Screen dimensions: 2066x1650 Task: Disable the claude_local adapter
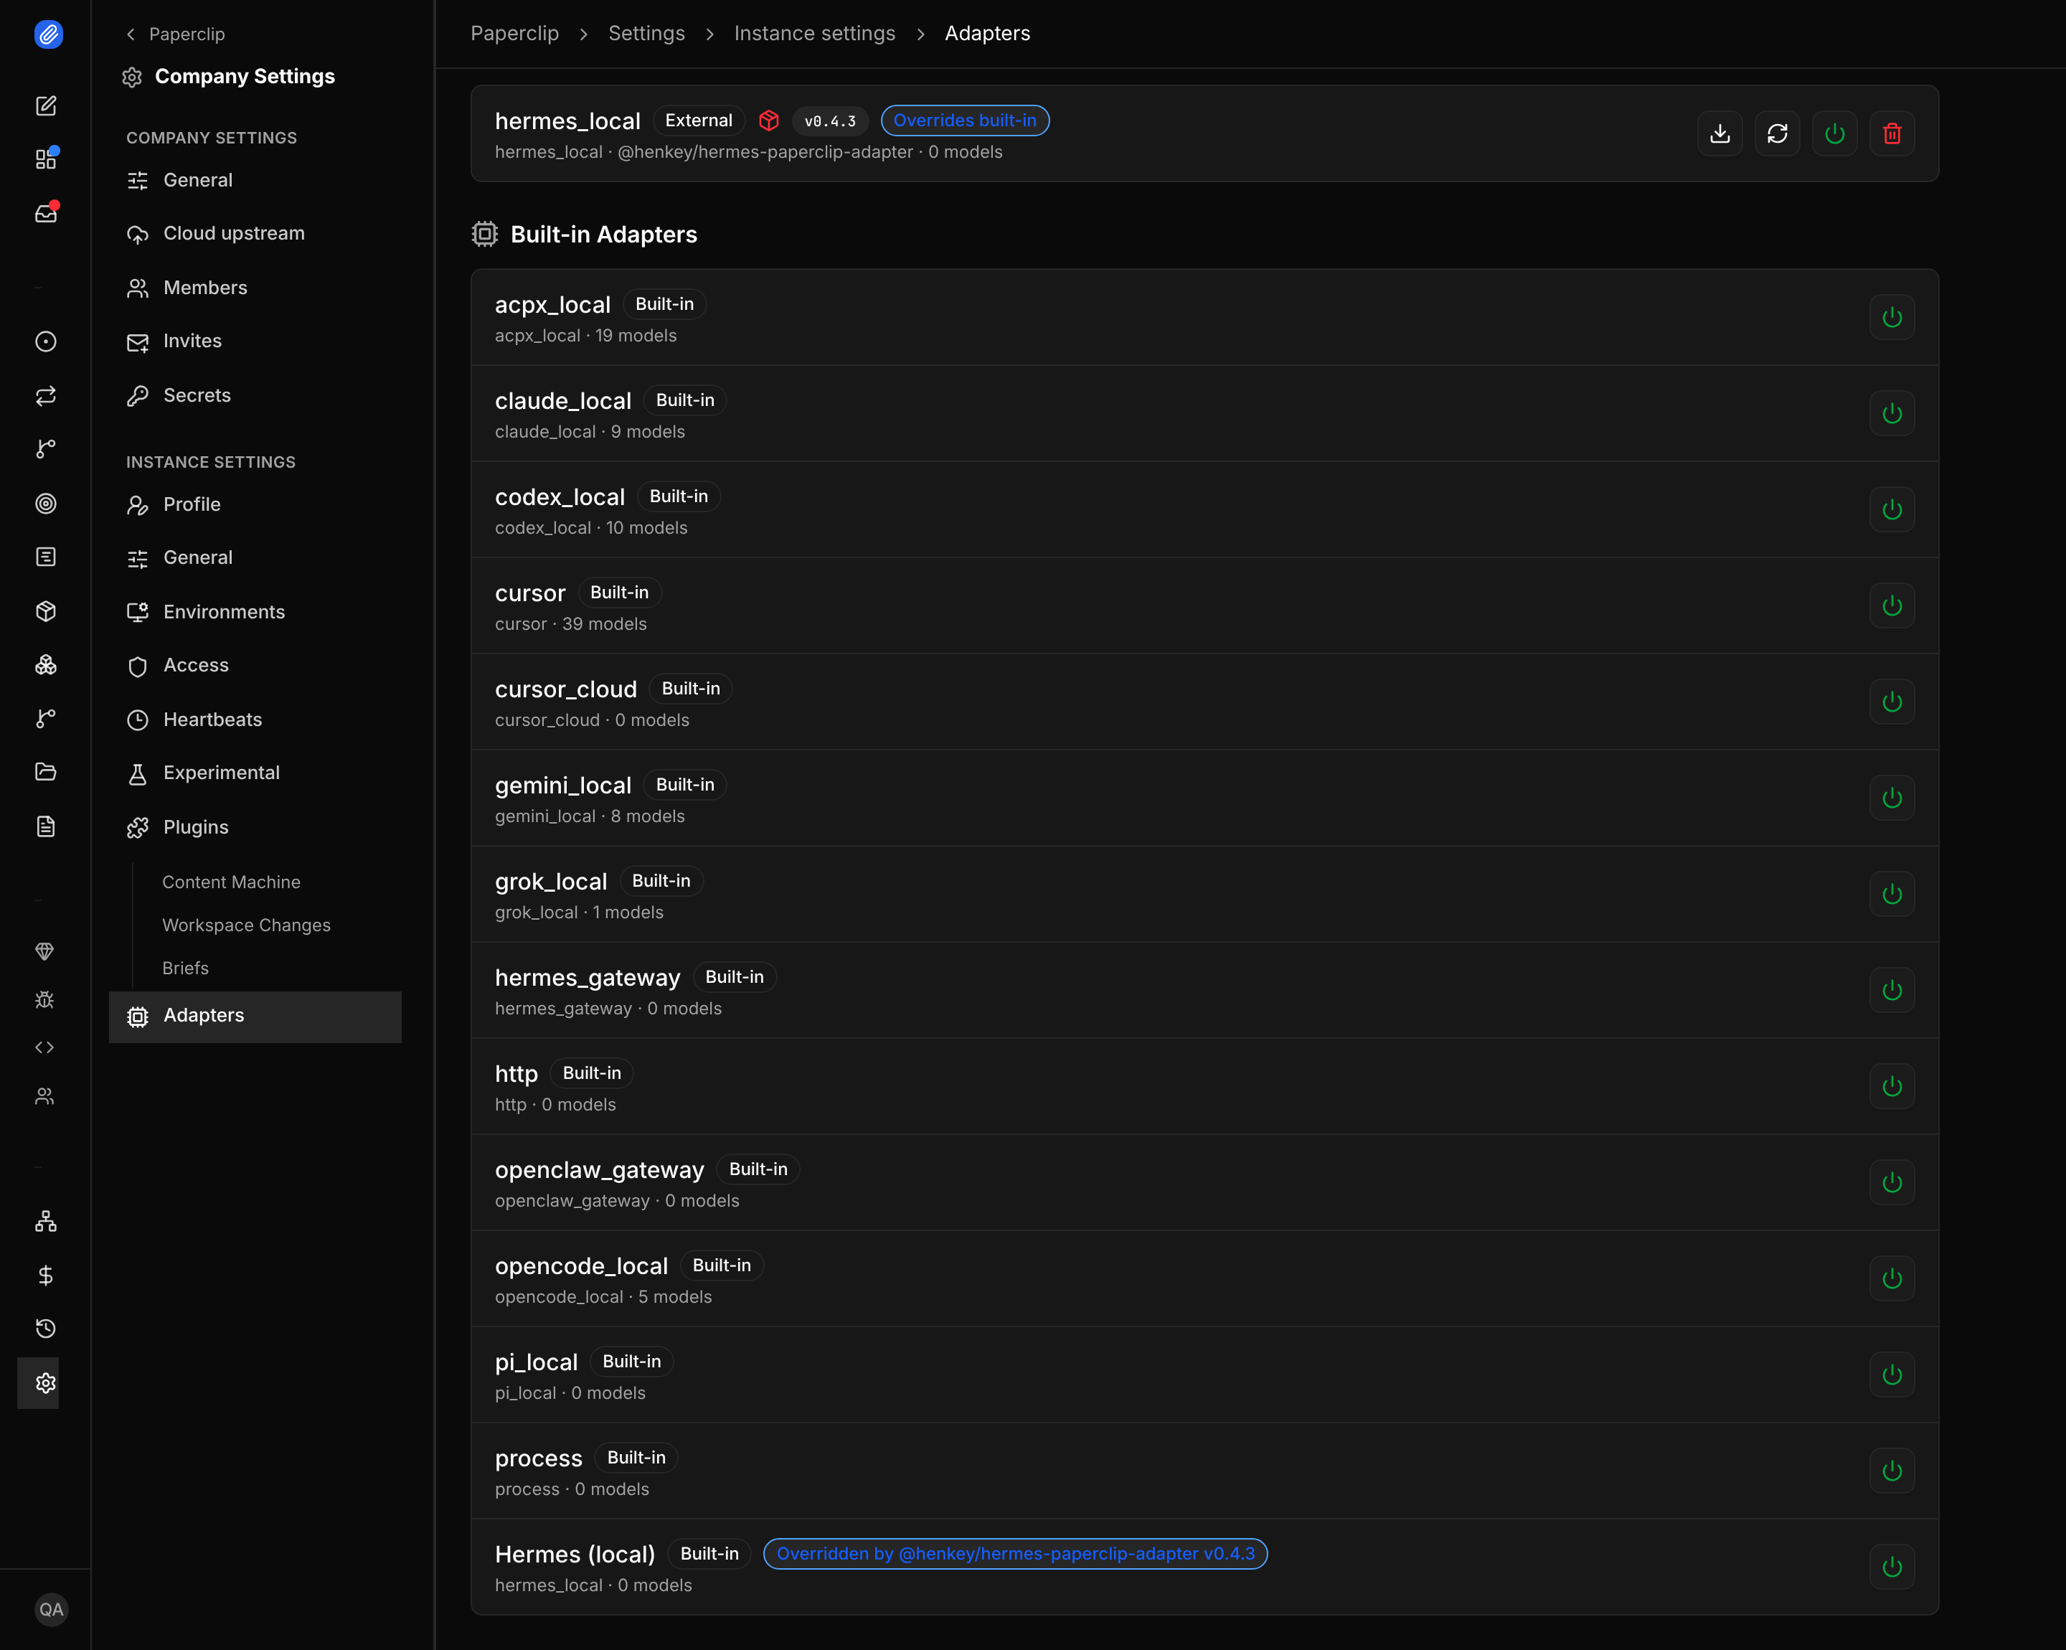(x=1892, y=414)
